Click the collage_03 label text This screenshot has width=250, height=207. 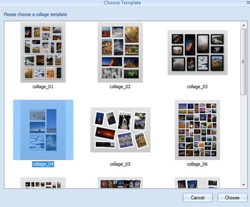[197, 87]
